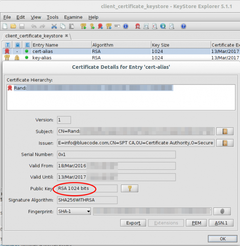Open Help via blue question mark icon
The image size is (240, 246).
(183, 26)
